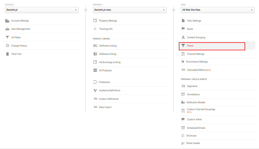259x149 pixels.
Task: Click the Scheduled Emails clock icon
Action: (183, 128)
